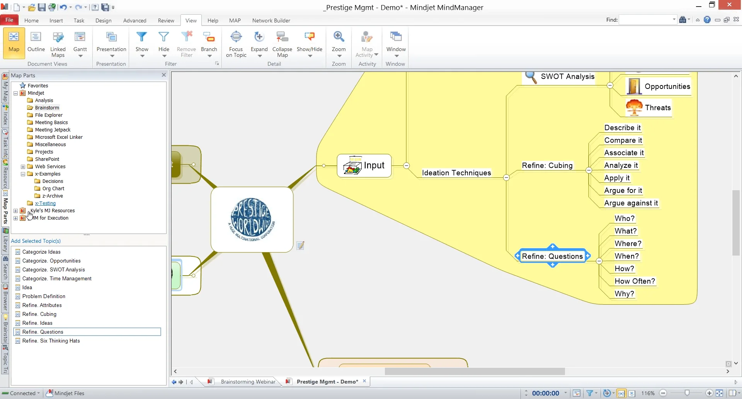Click the zoom out minus button
Image resolution: width=742 pixels, height=399 pixels.
pyautogui.click(x=663, y=393)
